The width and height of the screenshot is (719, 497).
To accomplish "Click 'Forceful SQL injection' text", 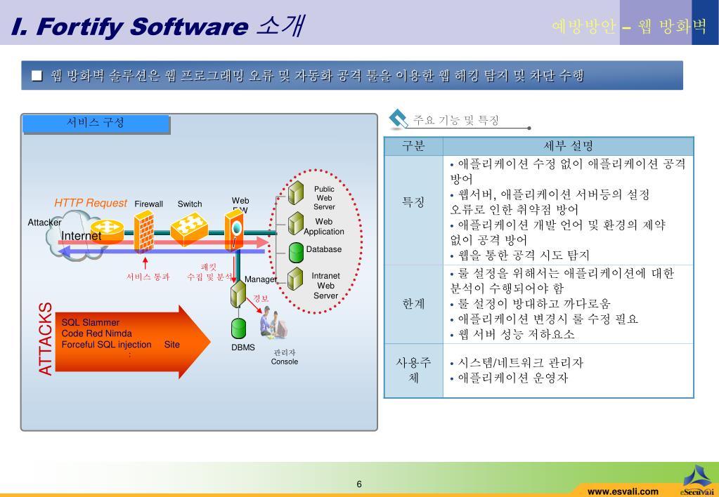I will [x=106, y=345].
